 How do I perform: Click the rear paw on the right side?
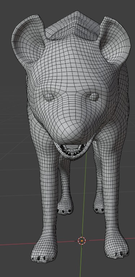tap(99, 205)
